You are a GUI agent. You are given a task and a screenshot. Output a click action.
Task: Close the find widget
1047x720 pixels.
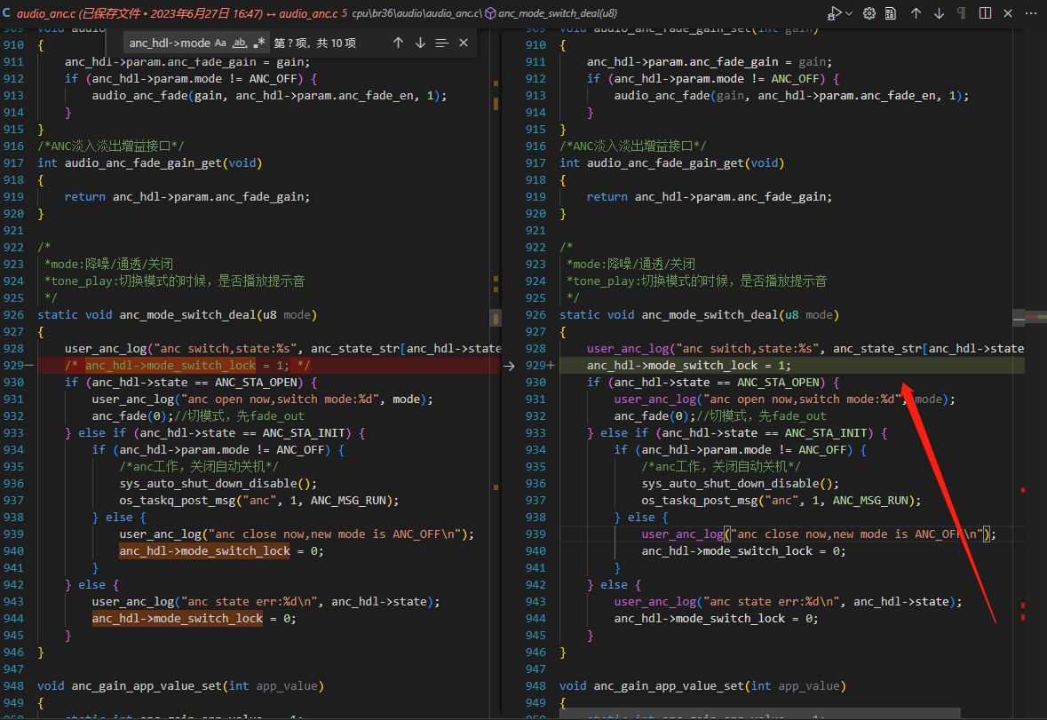(x=464, y=43)
